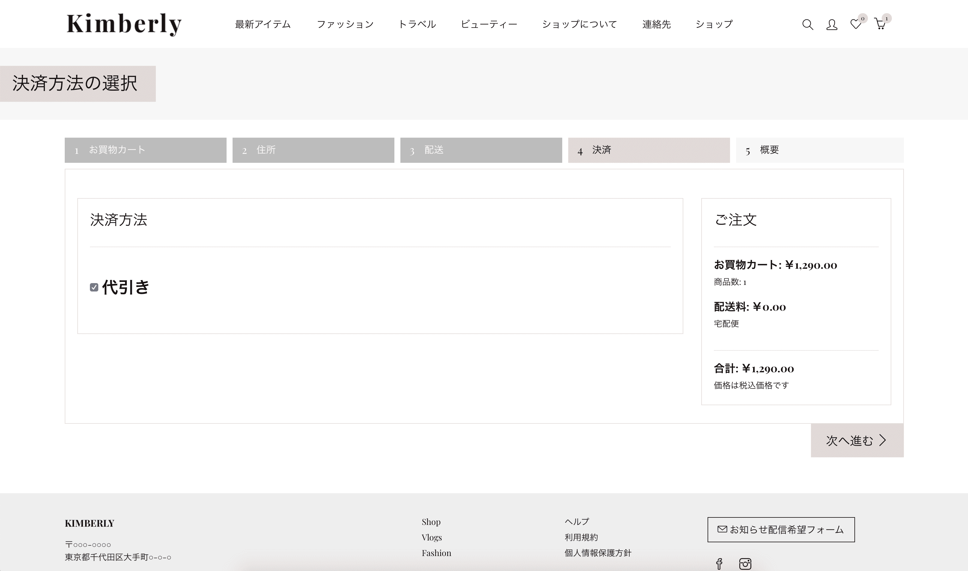Click the 次へ進む button
This screenshot has width=968, height=571.
[x=857, y=440]
